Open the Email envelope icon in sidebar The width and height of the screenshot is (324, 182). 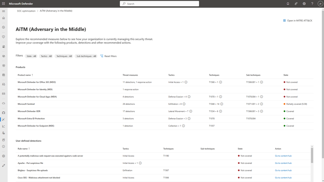[4, 94]
